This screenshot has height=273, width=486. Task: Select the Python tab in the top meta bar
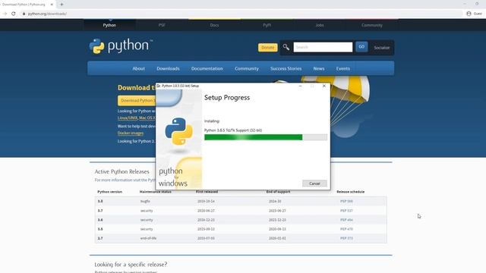(x=109, y=25)
